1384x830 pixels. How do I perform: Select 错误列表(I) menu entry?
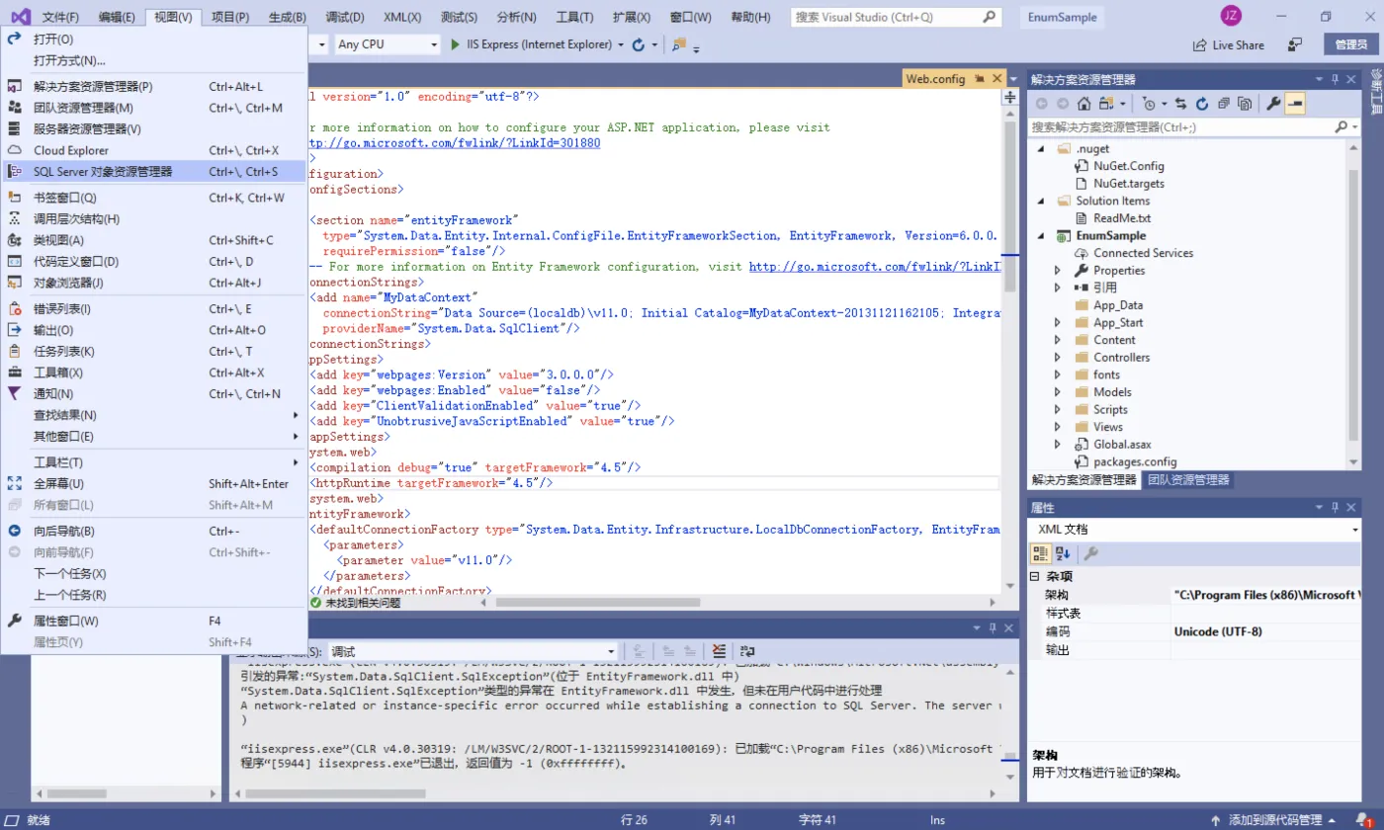(x=153, y=309)
